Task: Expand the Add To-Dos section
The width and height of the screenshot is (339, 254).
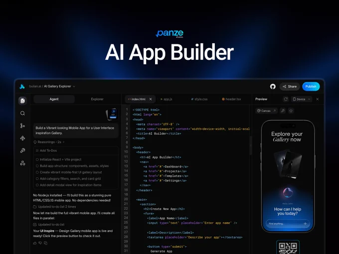Action: [76, 150]
